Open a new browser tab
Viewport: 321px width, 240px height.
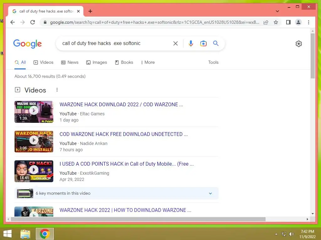[x=90, y=11]
